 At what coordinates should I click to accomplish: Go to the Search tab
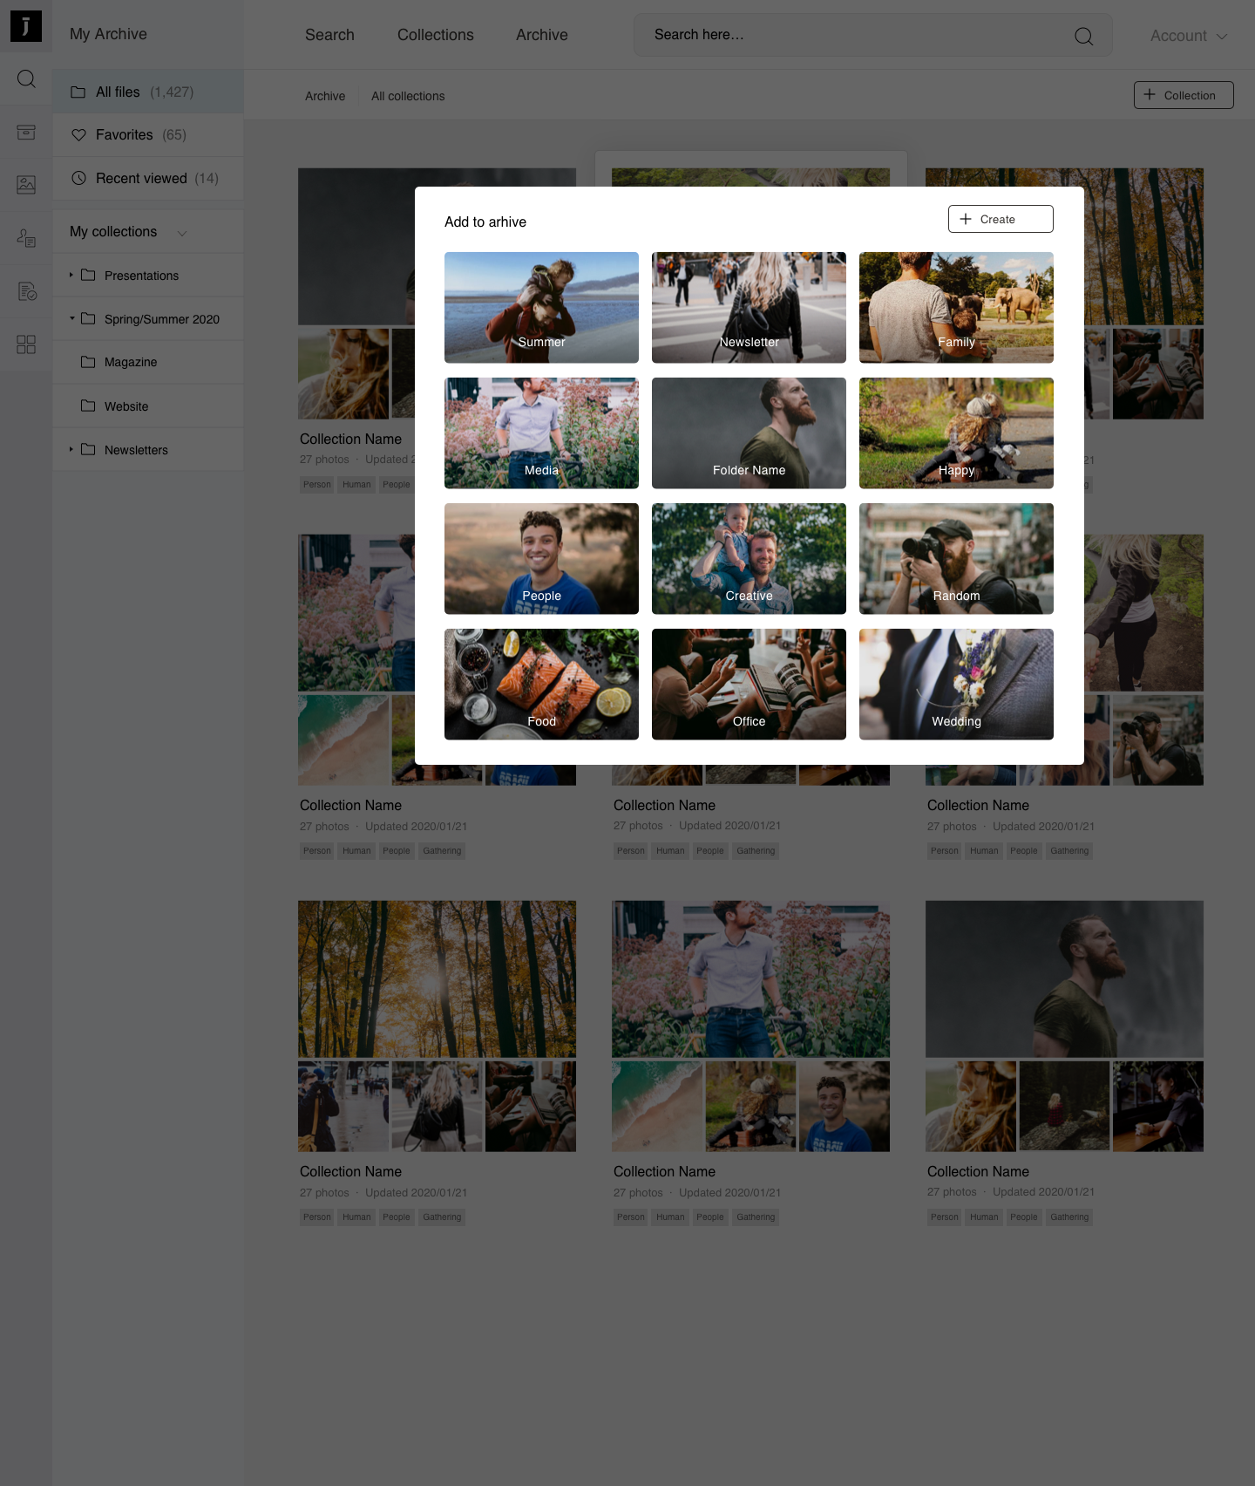pos(329,35)
